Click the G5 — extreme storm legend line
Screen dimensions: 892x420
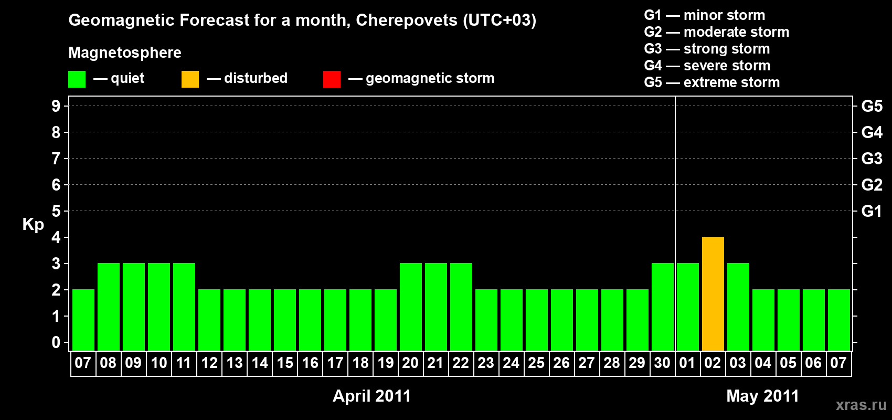712,82
